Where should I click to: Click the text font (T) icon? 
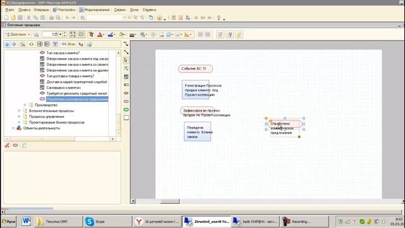(91, 34)
